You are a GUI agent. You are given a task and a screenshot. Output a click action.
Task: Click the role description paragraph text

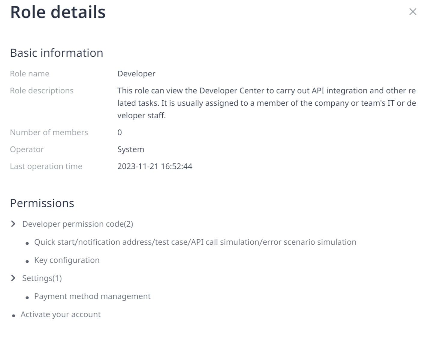pos(266,103)
